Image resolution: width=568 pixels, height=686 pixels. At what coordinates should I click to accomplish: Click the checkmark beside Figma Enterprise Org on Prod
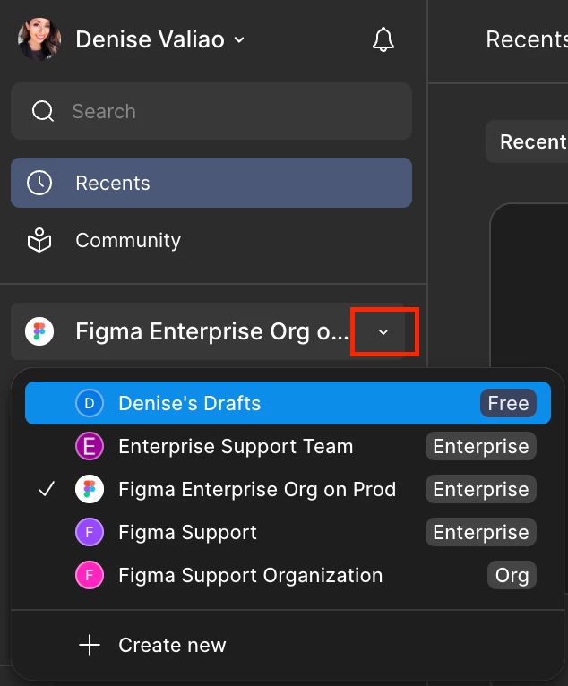coord(47,489)
